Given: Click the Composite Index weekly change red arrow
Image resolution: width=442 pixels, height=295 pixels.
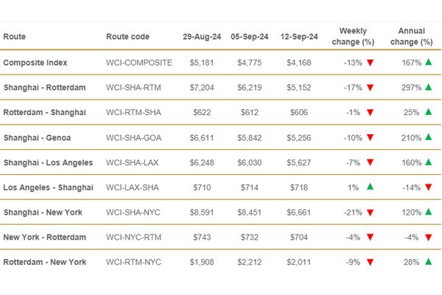Looking at the screenshot, I should [370, 63].
